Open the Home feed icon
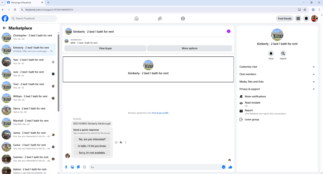This screenshot has width=323, height=174. (136, 19)
